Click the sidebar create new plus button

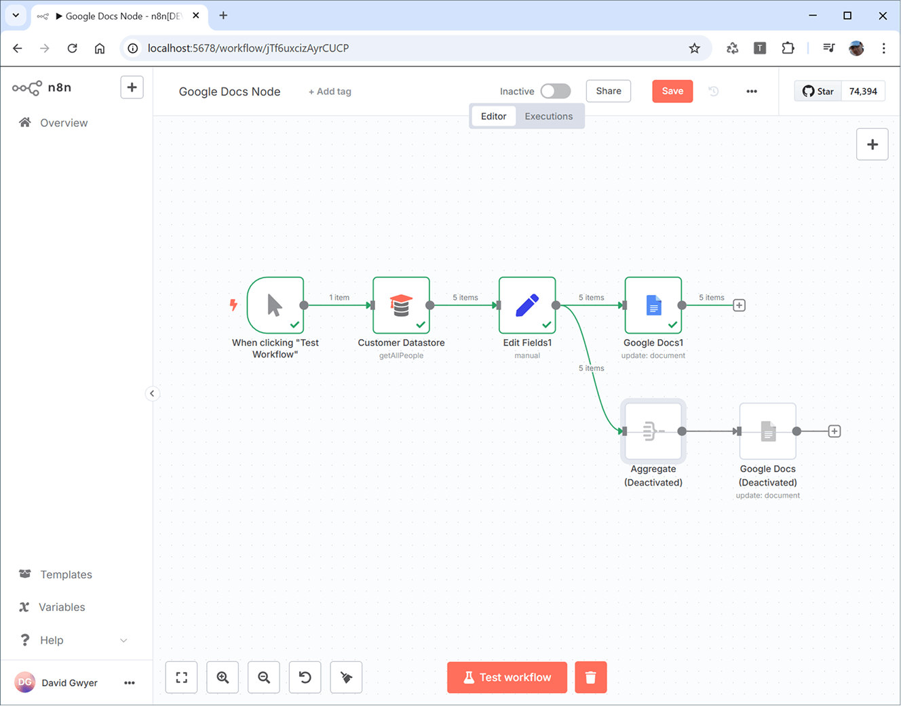[x=132, y=87]
